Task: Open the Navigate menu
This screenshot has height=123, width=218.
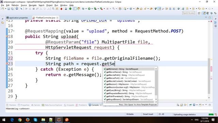Action: point(33,5)
